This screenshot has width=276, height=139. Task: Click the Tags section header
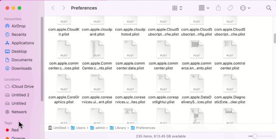click(x=8, y=123)
